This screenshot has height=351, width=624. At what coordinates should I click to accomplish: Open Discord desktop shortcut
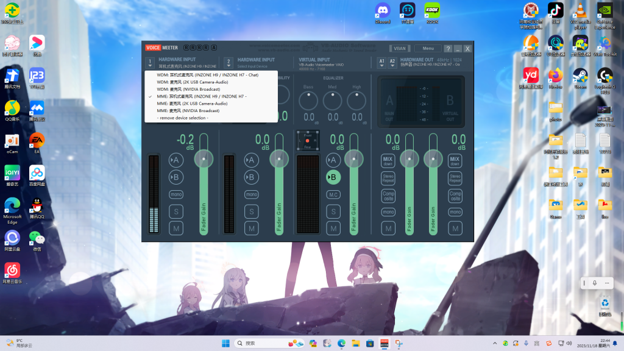[x=383, y=13]
